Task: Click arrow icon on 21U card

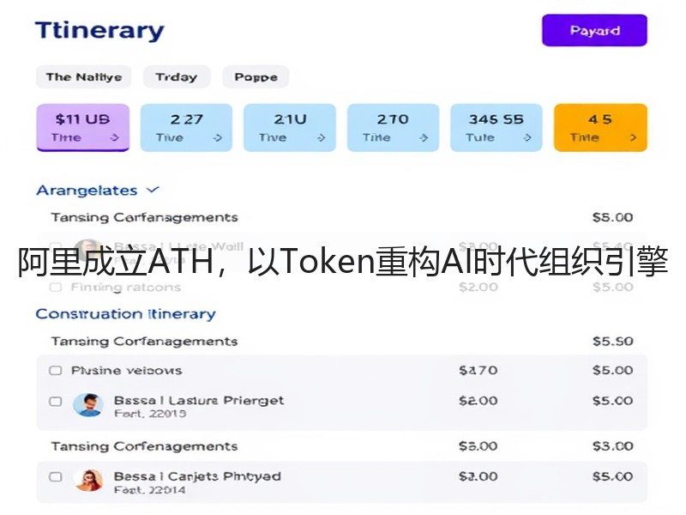Action: coord(321,137)
